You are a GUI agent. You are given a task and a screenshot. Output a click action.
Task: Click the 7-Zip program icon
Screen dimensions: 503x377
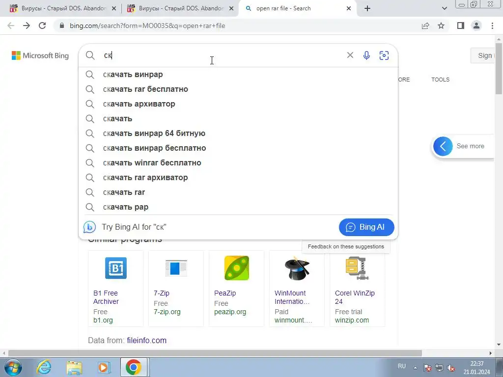176,268
